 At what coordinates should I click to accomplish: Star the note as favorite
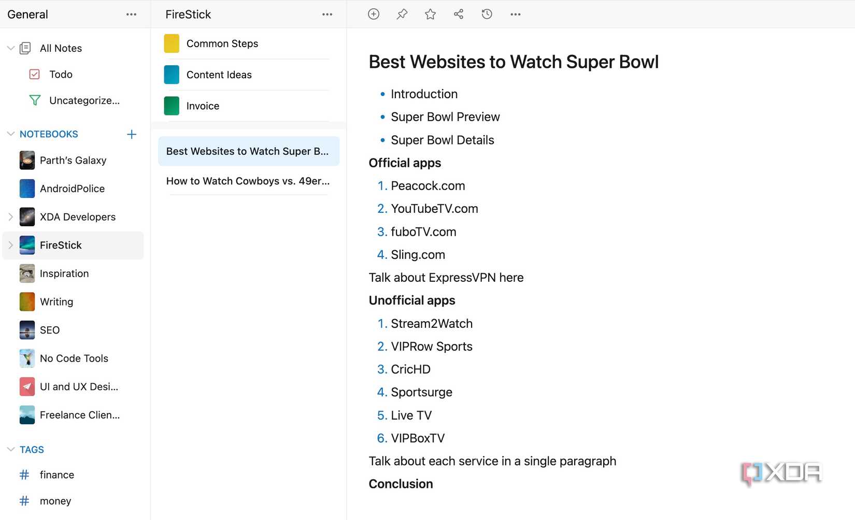click(x=430, y=15)
